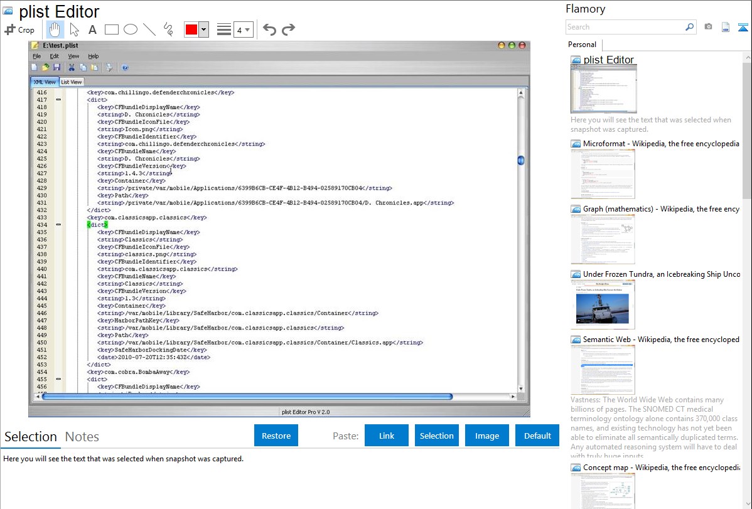Viewport: 752px width, 509px height.
Task: Click the Paste Link button
Action: [386, 436]
